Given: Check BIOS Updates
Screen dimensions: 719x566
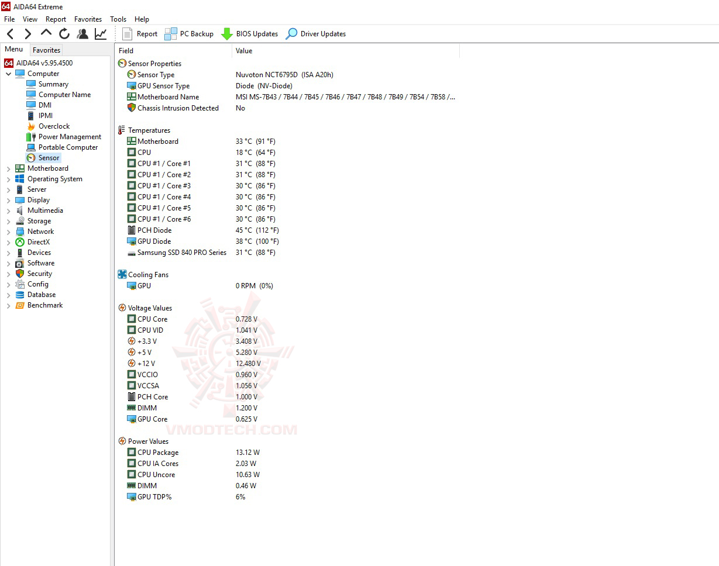Looking at the screenshot, I should 249,34.
